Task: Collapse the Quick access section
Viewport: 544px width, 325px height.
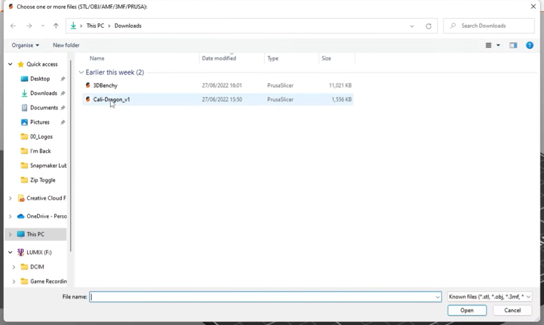Action: 10,64
